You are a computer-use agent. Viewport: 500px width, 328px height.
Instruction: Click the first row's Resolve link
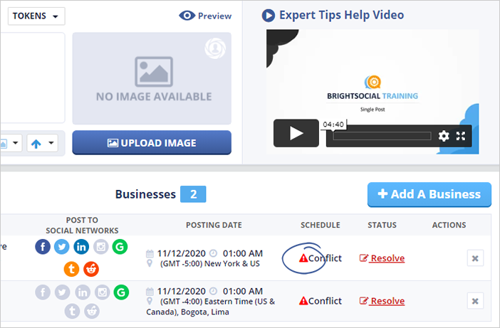pyautogui.click(x=382, y=258)
